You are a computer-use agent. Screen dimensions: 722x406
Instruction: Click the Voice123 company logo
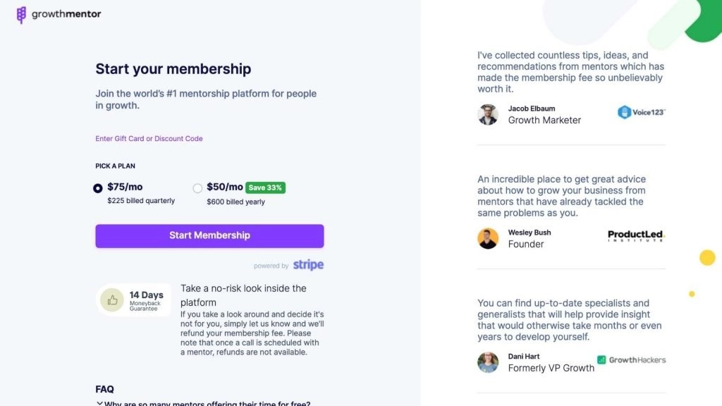pyautogui.click(x=641, y=112)
